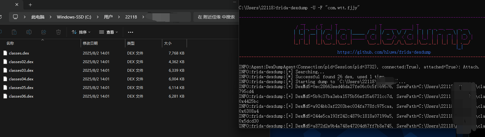Click the classes05.dex file icon
Screen dimensions: 485x137
pos(5,87)
